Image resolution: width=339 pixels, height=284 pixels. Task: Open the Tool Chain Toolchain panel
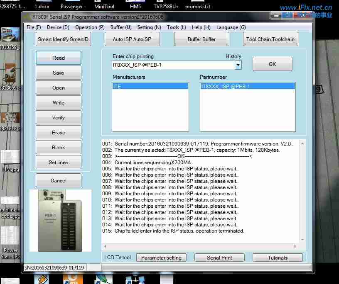[270, 39]
